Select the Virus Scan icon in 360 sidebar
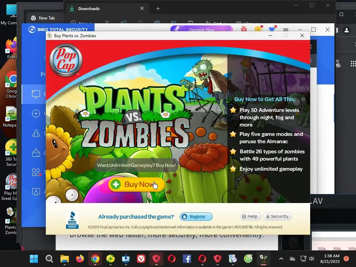This screenshot has height=267, width=356. tap(36, 114)
